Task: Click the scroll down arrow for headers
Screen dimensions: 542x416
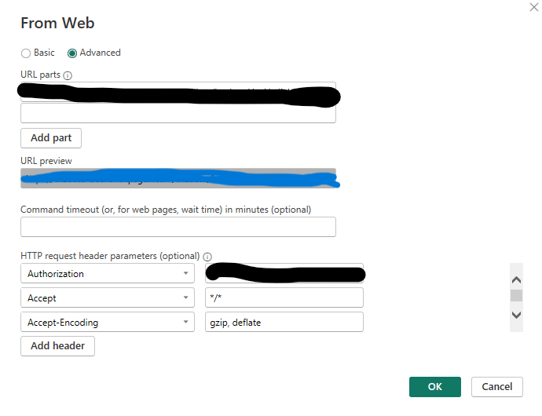Action: tap(516, 315)
